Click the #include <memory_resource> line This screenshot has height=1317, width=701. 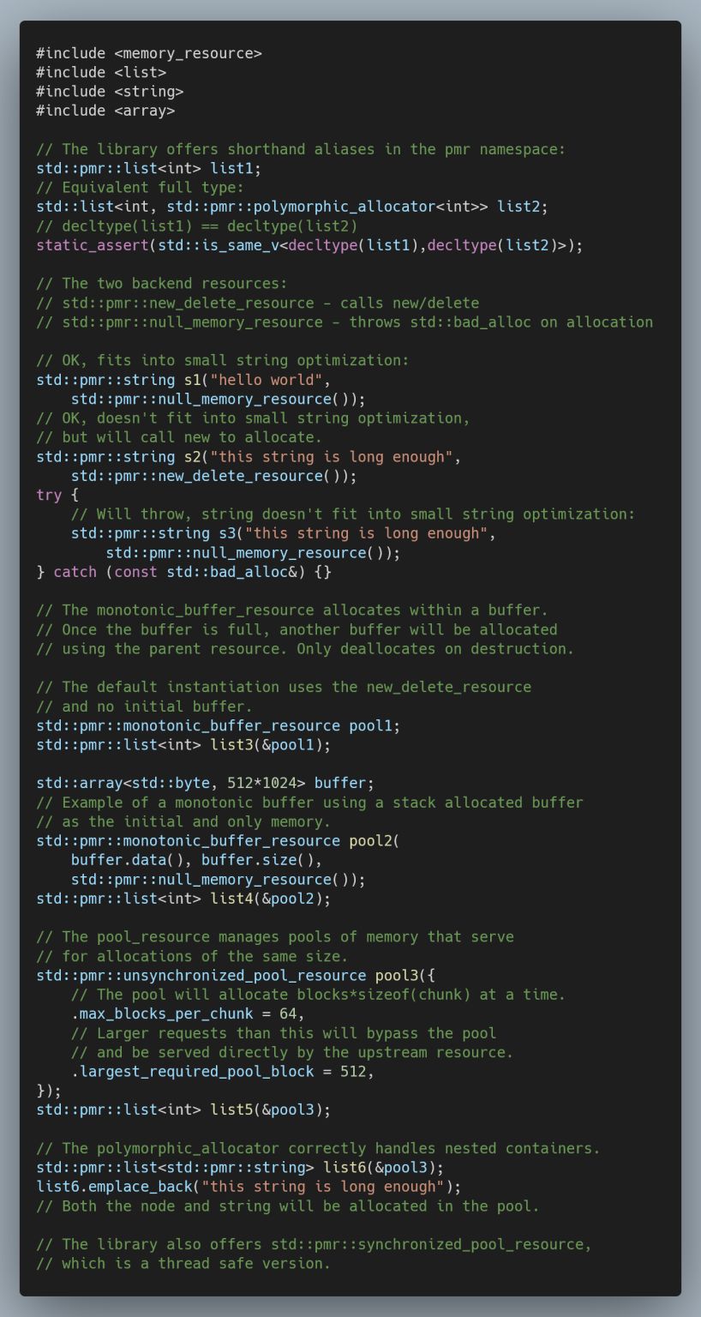tap(148, 53)
